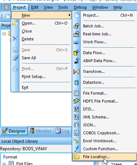Switch to the Log tab

click(x=63, y=131)
